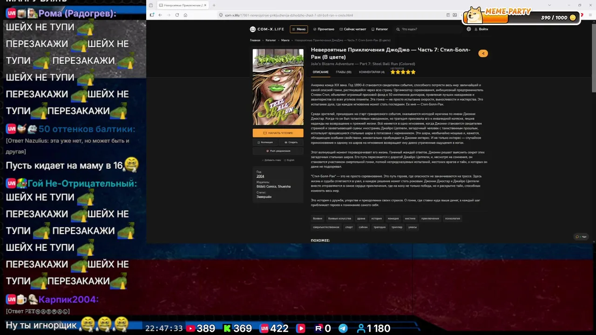This screenshot has width=596, height=335.
Task: Click Манга breadcrumb link
Action: pyautogui.click(x=285, y=40)
